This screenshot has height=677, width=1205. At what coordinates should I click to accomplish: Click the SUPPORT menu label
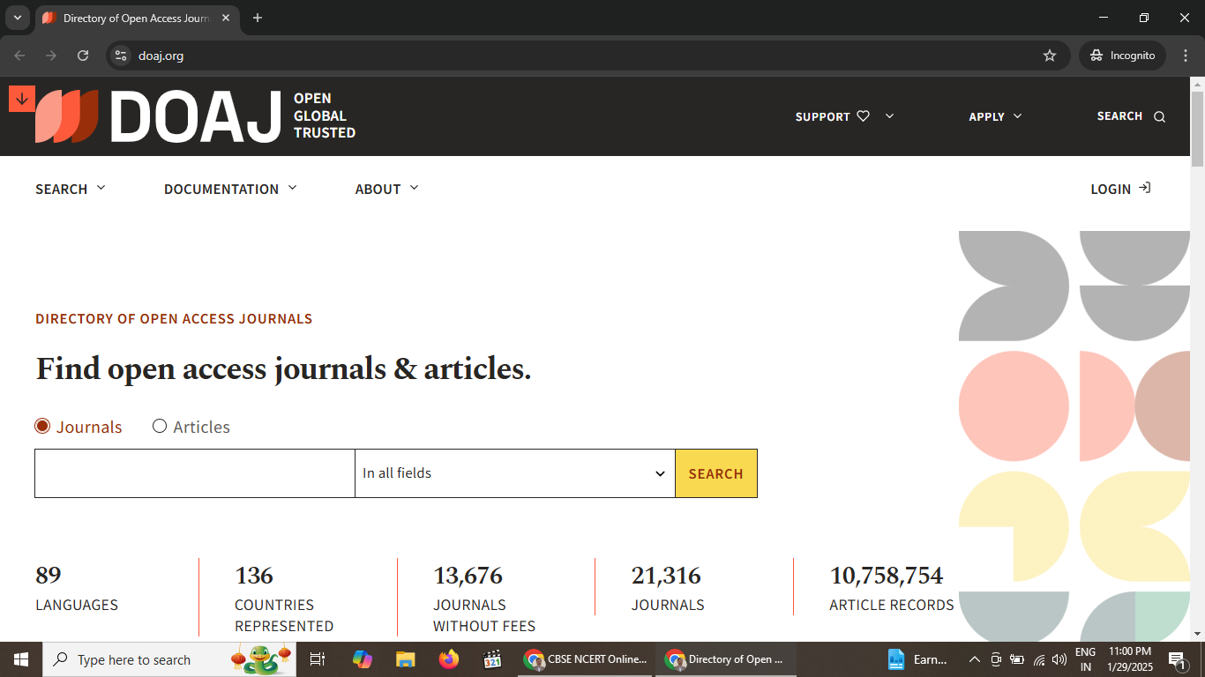point(823,116)
